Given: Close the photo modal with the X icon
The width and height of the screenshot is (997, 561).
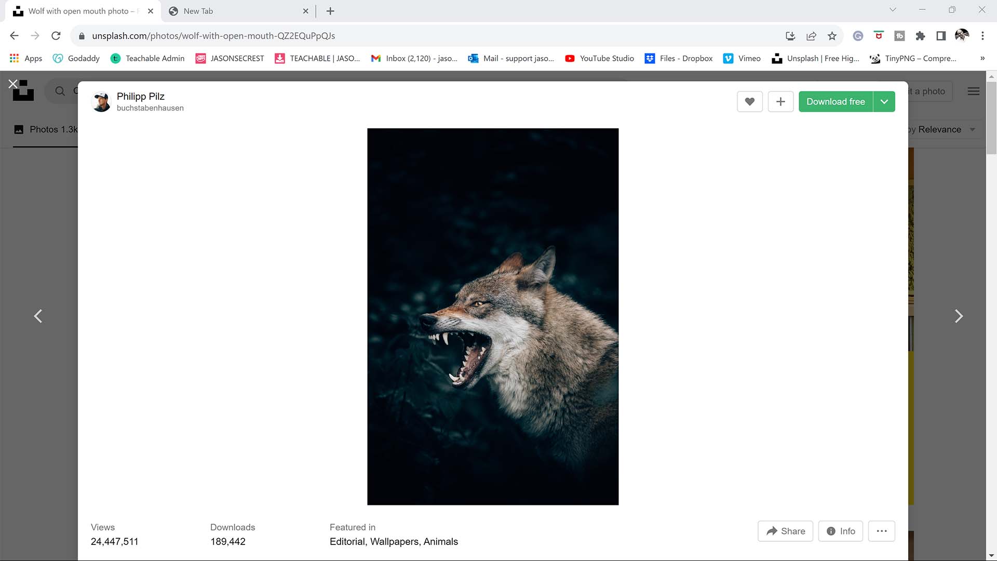Looking at the screenshot, I should (x=13, y=84).
